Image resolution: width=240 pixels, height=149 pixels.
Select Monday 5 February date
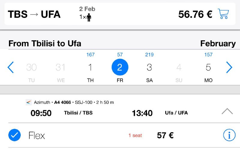tap(208, 67)
